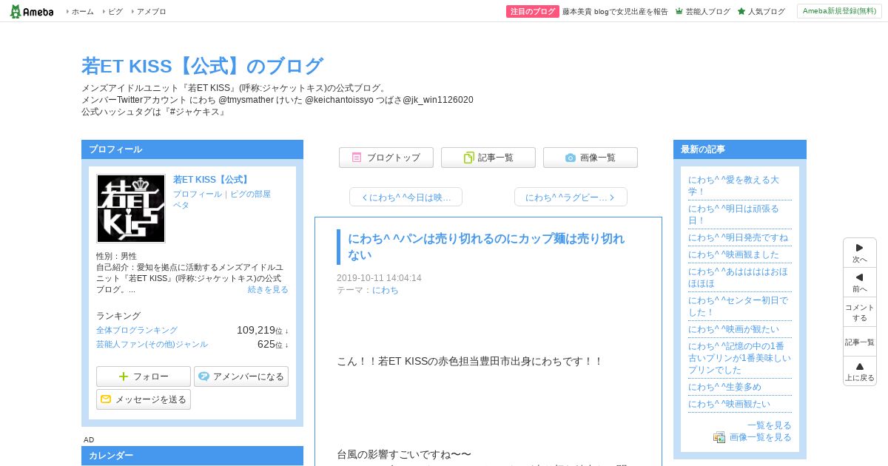The height and width of the screenshot is (466, 888).
Task: Click アメンバーになる button
Action: pos(241,376)
